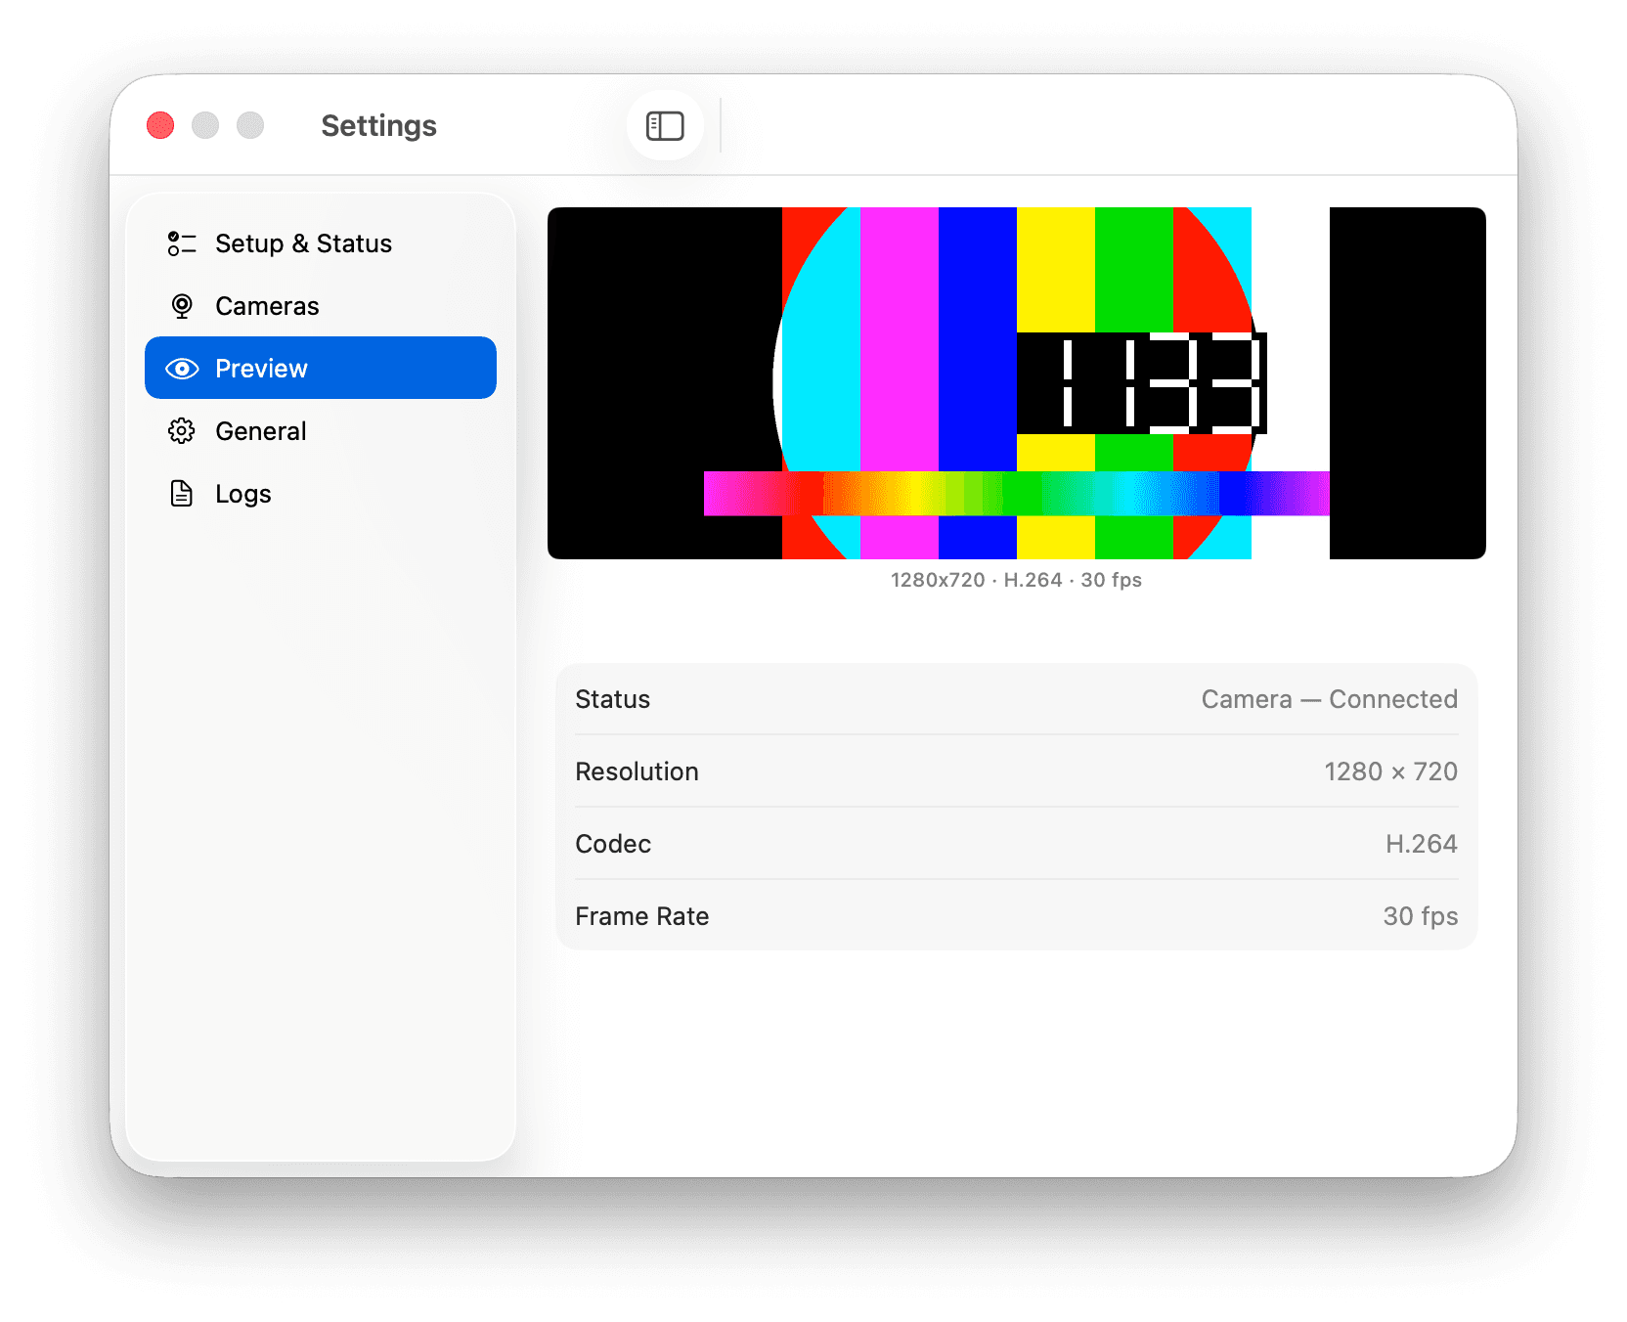Click the Setup & Status checklist icon
Image resolution: width=1627 pixels, height=1322 pixels.
tap(182, 243)
